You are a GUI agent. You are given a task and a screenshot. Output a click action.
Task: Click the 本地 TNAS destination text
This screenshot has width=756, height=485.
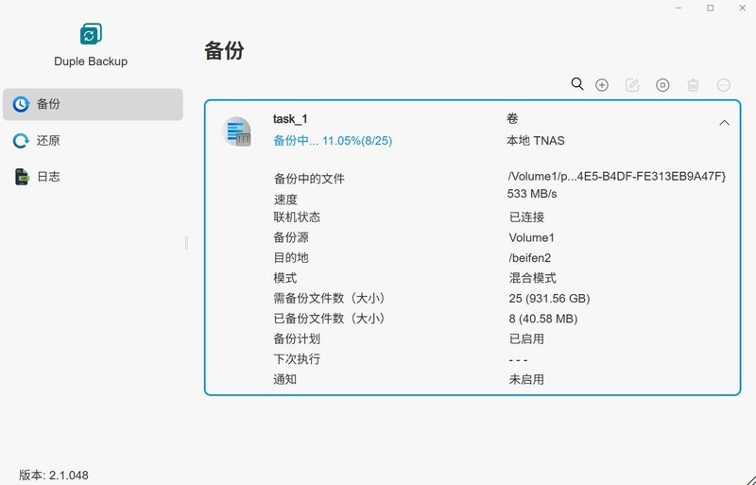click(x=536, y=141)
